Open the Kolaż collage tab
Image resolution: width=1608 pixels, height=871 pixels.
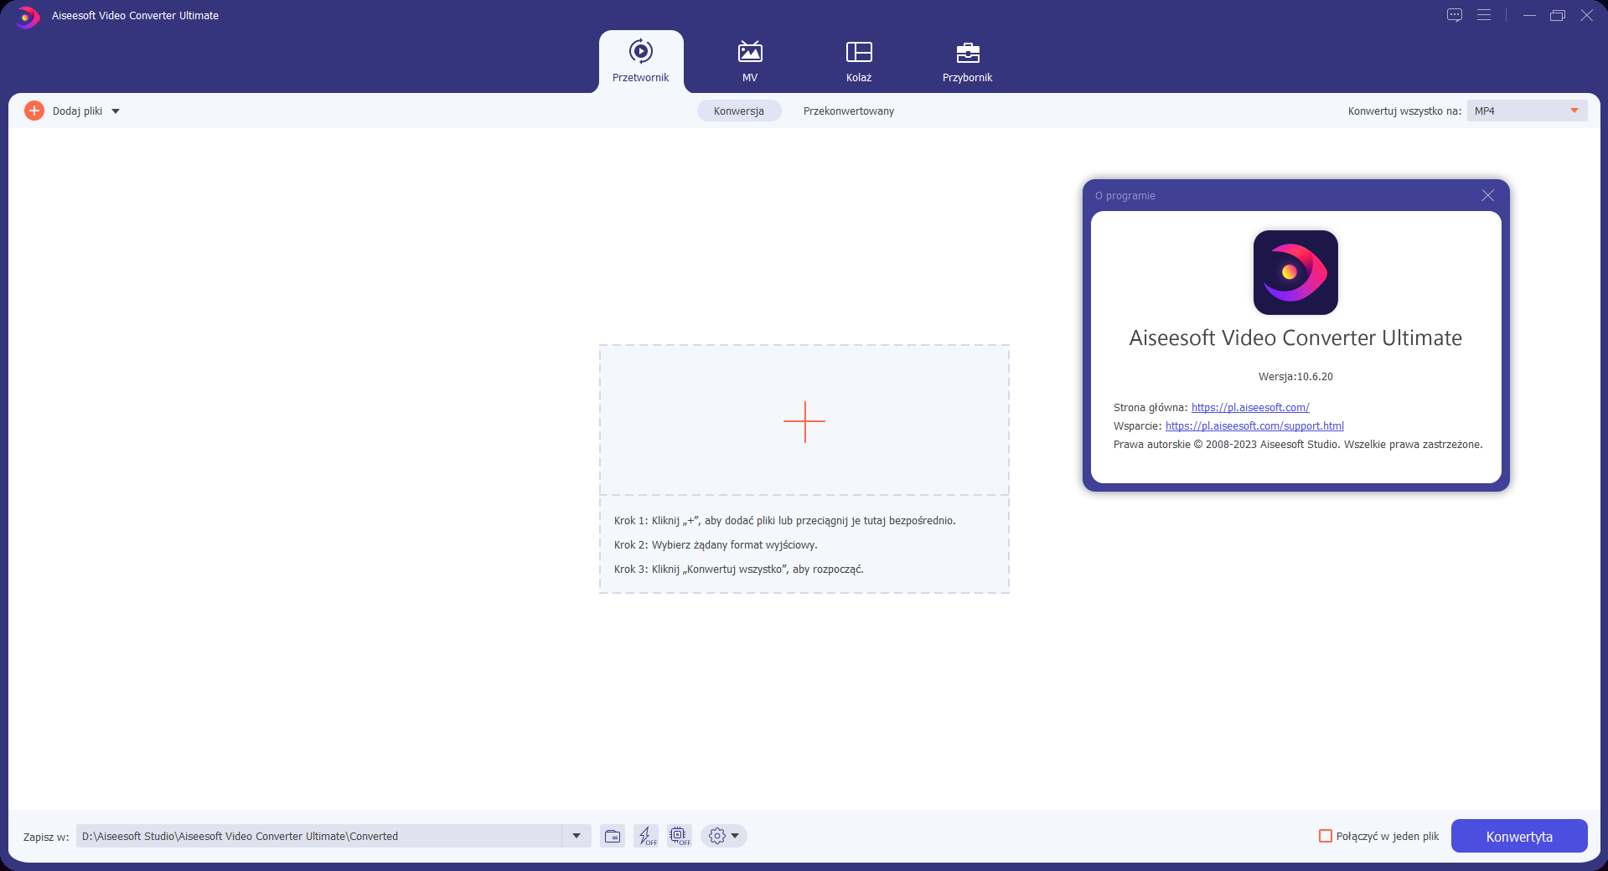coord(859,61)
